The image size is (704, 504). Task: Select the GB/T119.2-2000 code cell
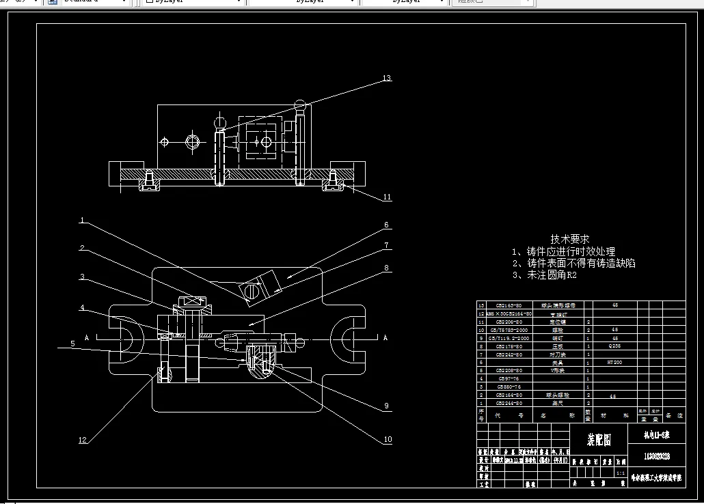coord(509,339)
